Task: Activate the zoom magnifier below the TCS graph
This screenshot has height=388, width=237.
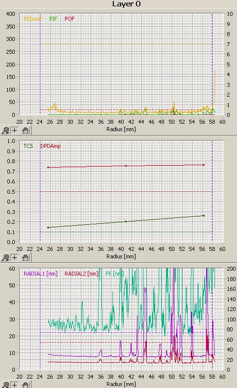Action: [x=5, y=257]
